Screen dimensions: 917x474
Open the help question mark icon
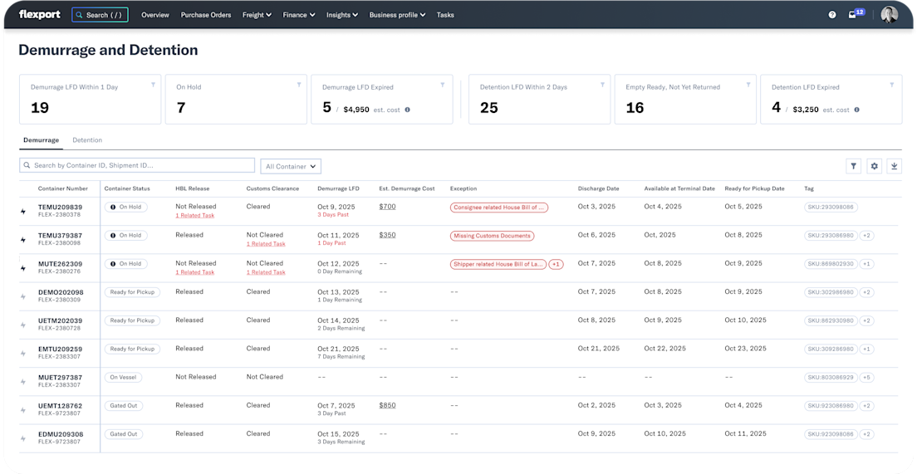click(832, 15)
